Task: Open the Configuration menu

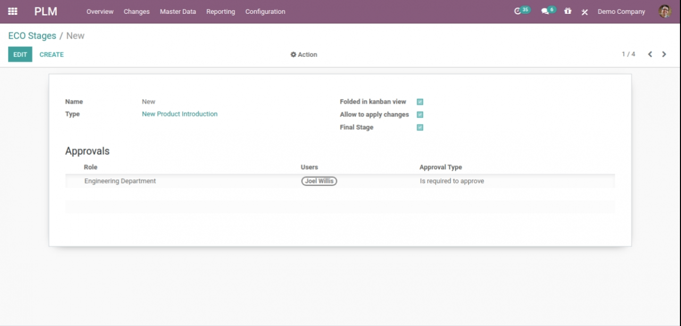Action: coord(265,11)
